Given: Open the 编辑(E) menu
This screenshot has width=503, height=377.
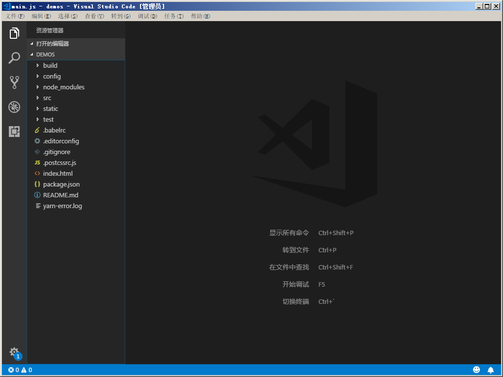Looking at the screenshot, I should [x=41, y=16].
